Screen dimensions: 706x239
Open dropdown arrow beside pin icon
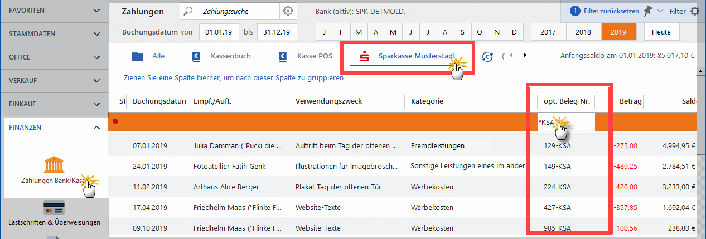click(x=660, y=11)
